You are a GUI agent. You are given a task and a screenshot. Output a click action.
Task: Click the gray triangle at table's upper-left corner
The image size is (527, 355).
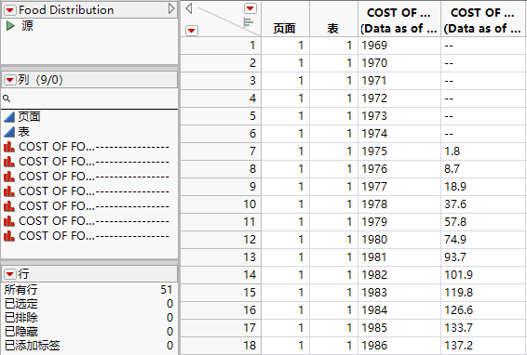[x=189, y=8]
